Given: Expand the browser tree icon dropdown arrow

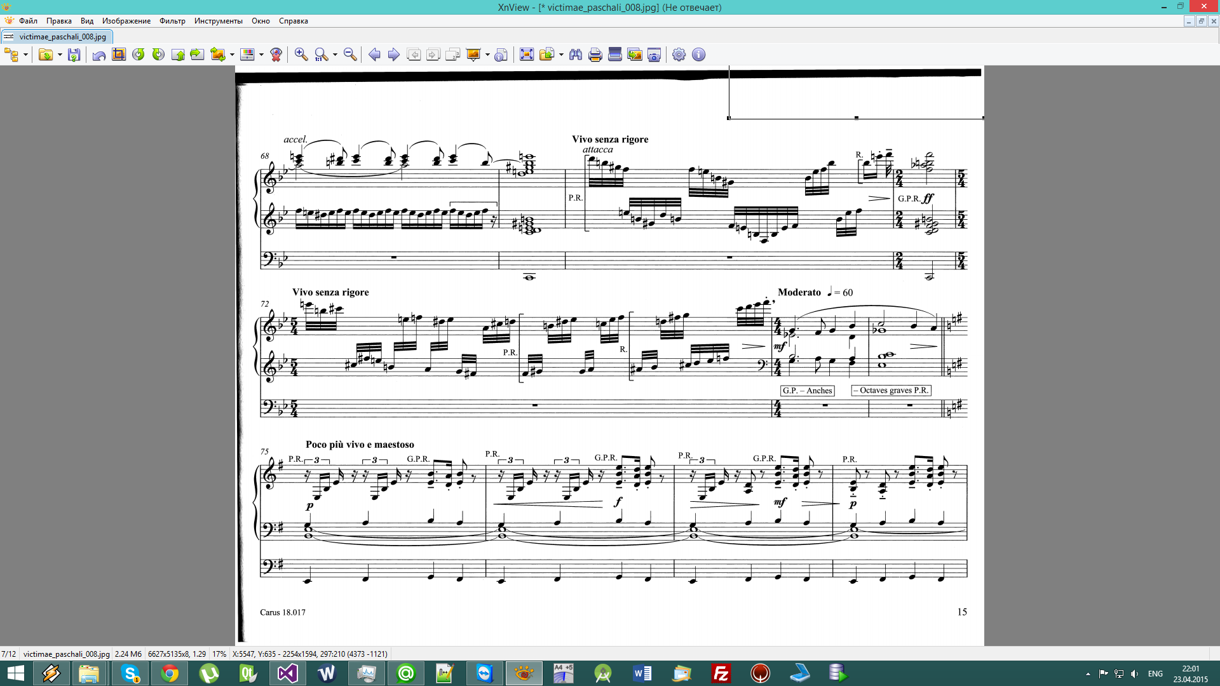Looking at the screenshot, I should click(x=26, y=55).
